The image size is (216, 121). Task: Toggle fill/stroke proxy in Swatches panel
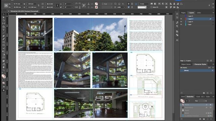pos(182,101)
